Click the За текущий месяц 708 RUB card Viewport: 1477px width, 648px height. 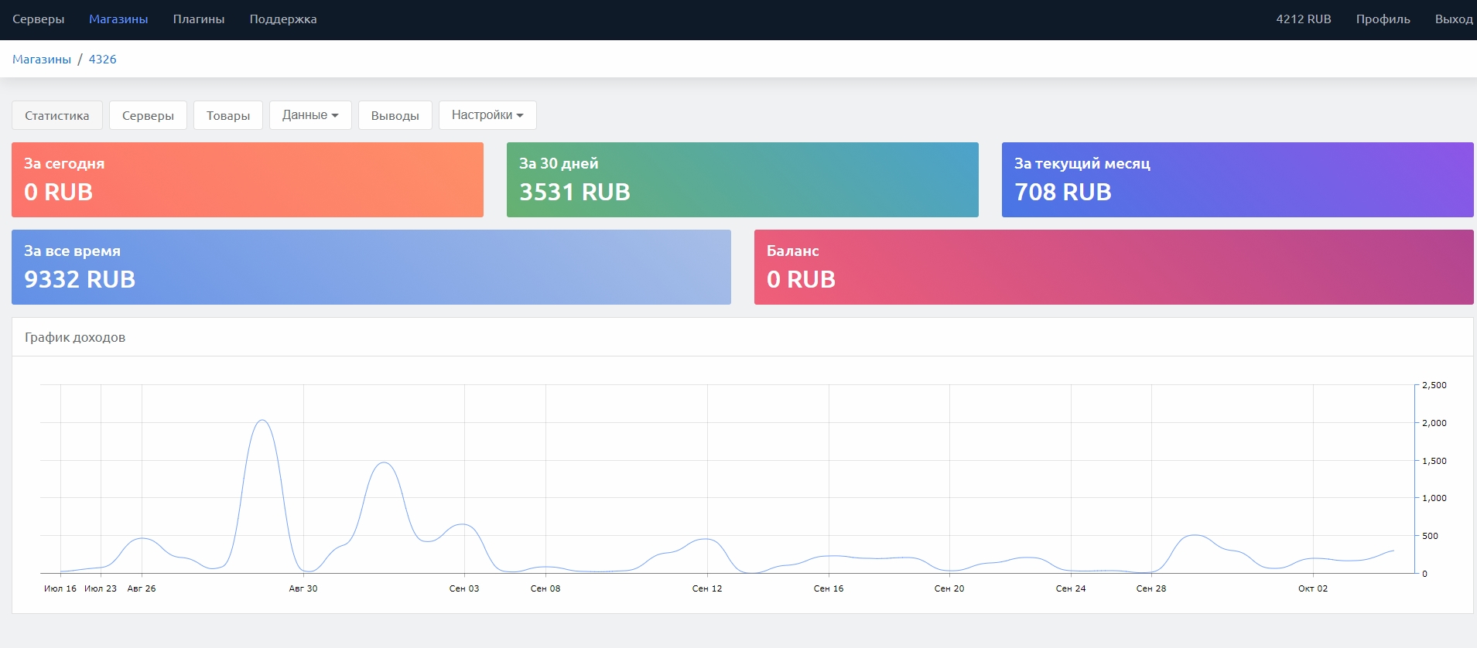coord(1238,179)
